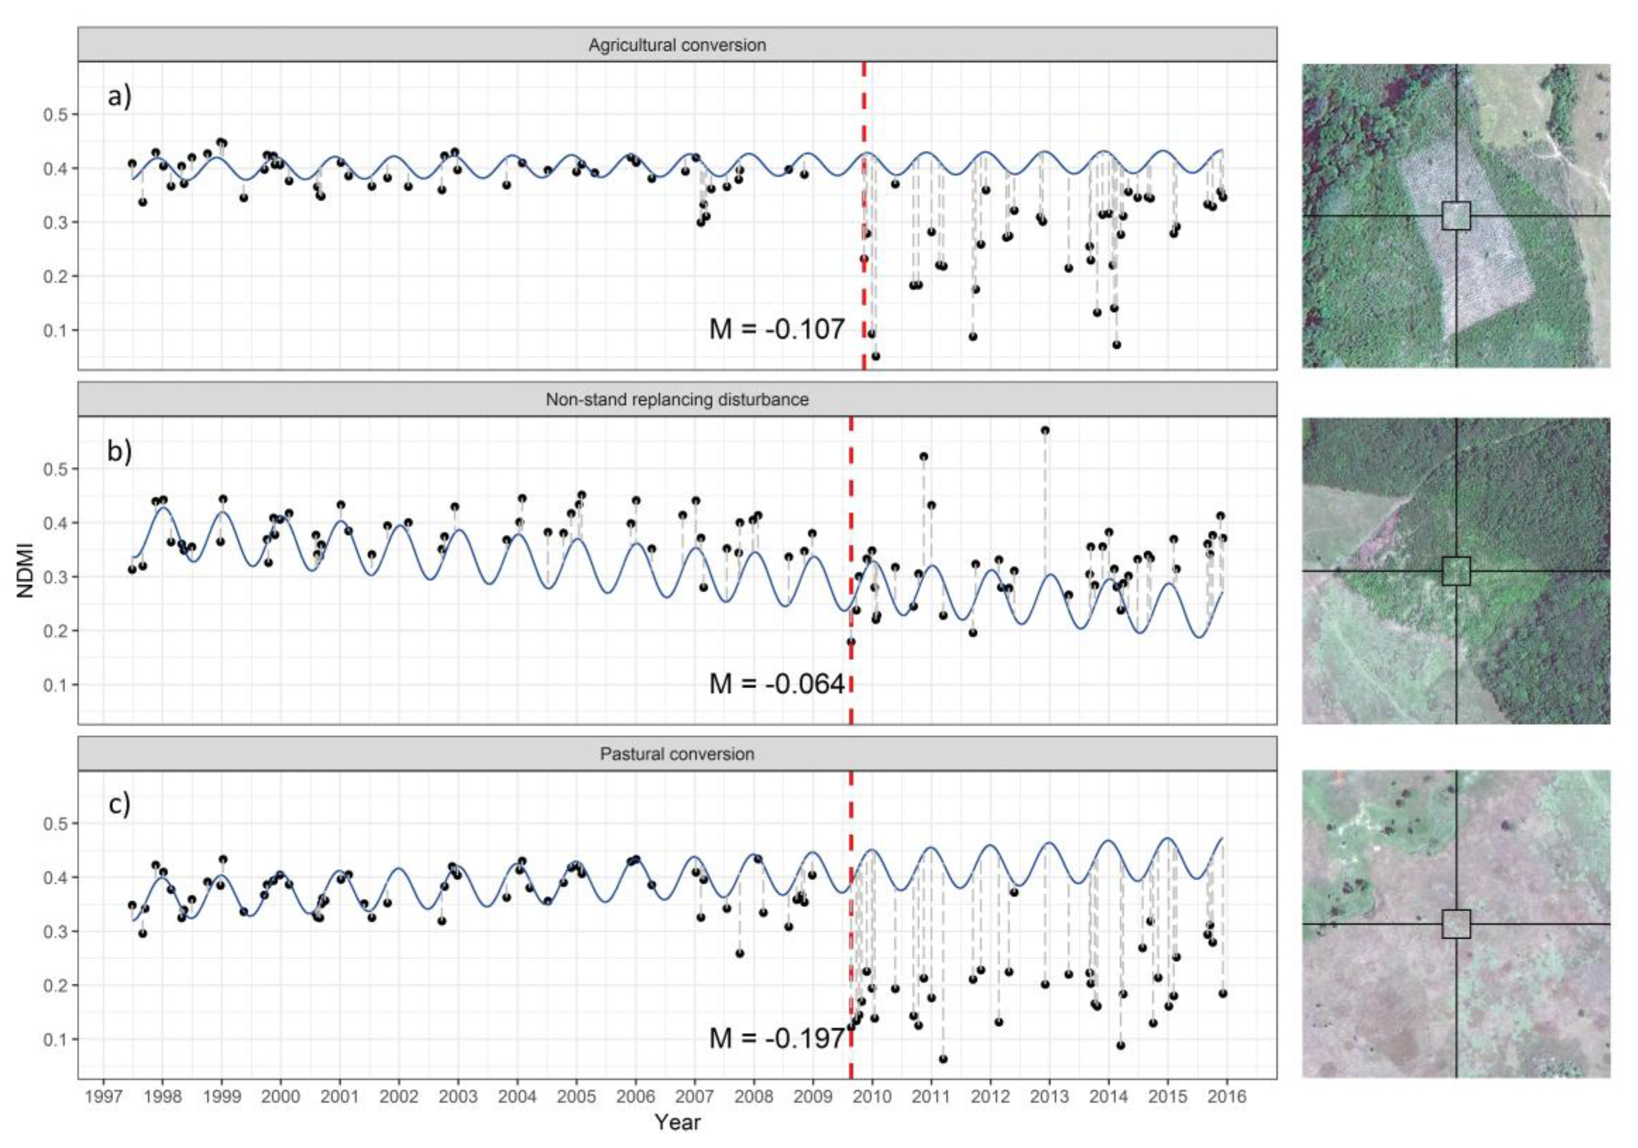Click the Pastural conversion panel header
This screenshot has width=1638, height=1148.
(677, 754)
